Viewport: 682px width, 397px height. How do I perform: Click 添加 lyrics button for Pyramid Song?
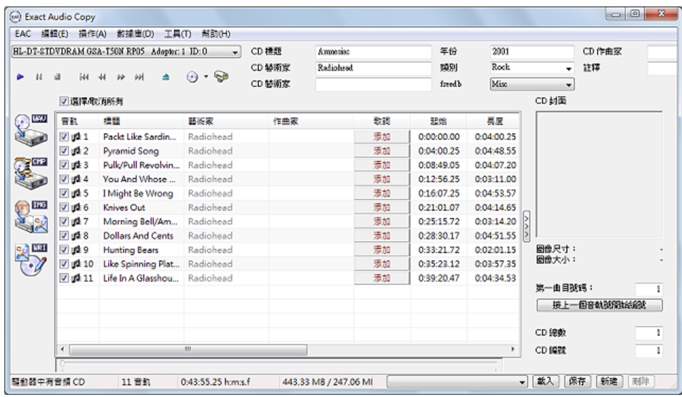coord(382,151)
